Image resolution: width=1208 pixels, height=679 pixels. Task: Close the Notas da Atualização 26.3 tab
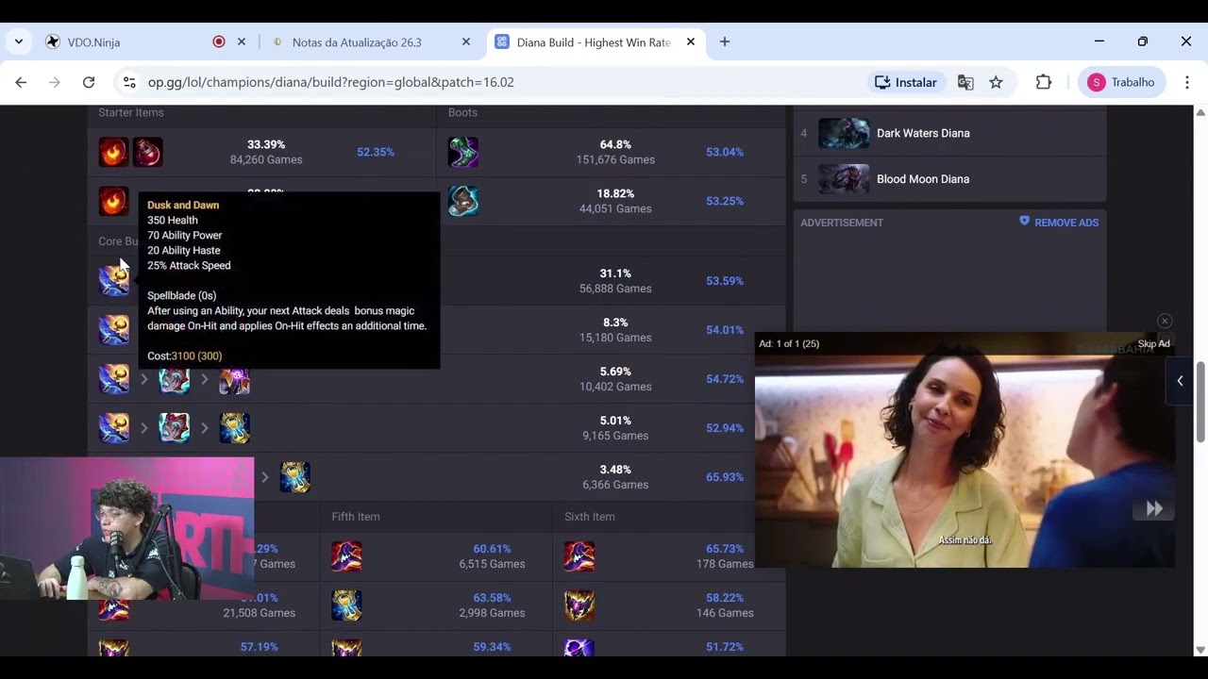tap(466, 41)
